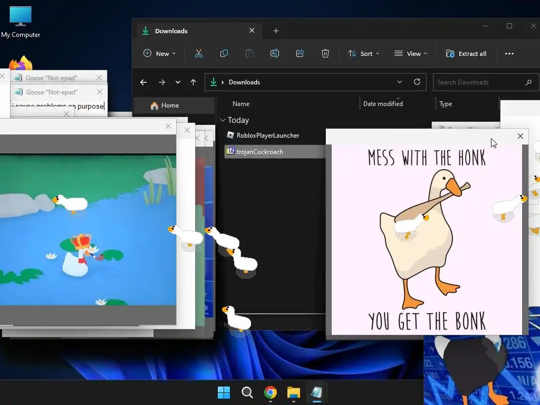This screenshot has height=405, width=540.
Task: Open the Sort dropdown menu
Action: click(363, 53)
